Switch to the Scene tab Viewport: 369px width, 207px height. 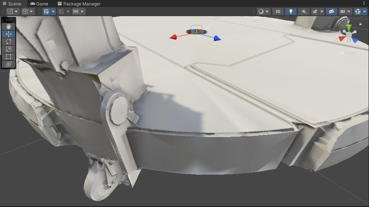[12, 4]
